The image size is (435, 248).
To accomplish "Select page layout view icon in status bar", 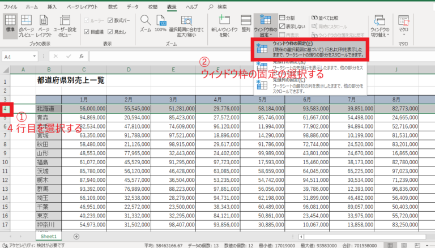I will [x=404, y=245].
